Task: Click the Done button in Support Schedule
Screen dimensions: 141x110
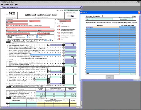Action: [110, 77]
